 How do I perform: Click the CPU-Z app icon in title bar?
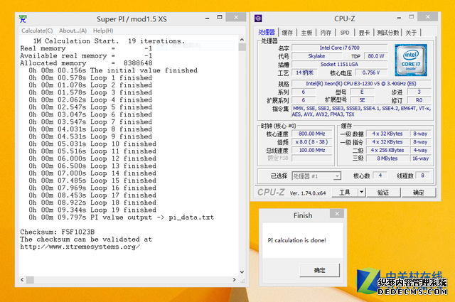click(x=258, y=18)
